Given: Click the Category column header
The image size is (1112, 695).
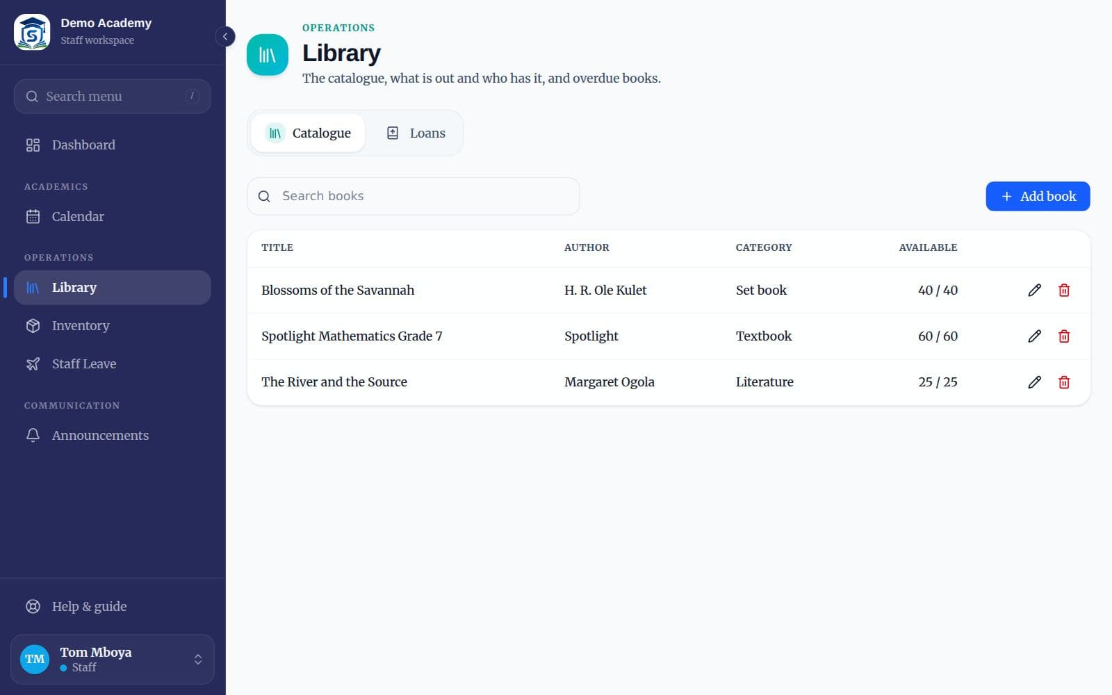Looking at the screenshot, I should pos(764,247).
